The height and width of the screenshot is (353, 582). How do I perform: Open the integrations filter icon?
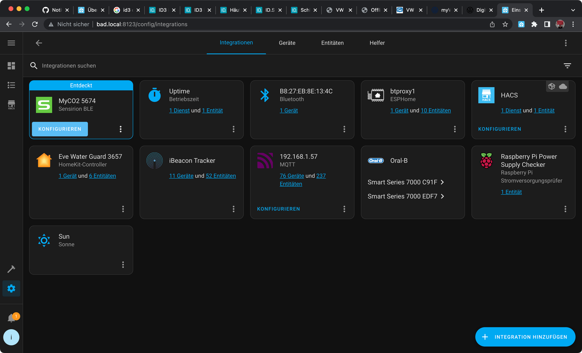567,66
